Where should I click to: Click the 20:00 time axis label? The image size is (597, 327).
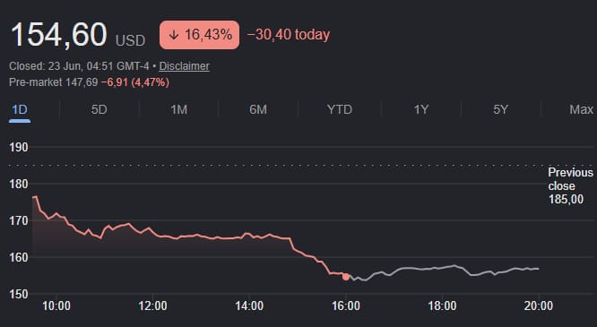click(x=539, y=306)
